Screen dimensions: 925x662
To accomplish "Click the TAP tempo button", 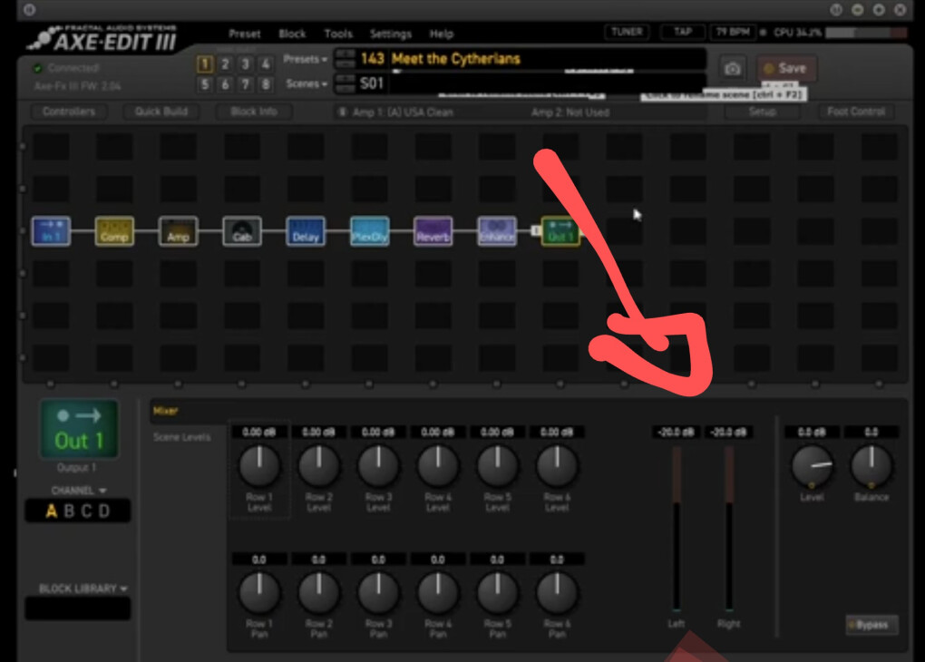I will [683, 32].
